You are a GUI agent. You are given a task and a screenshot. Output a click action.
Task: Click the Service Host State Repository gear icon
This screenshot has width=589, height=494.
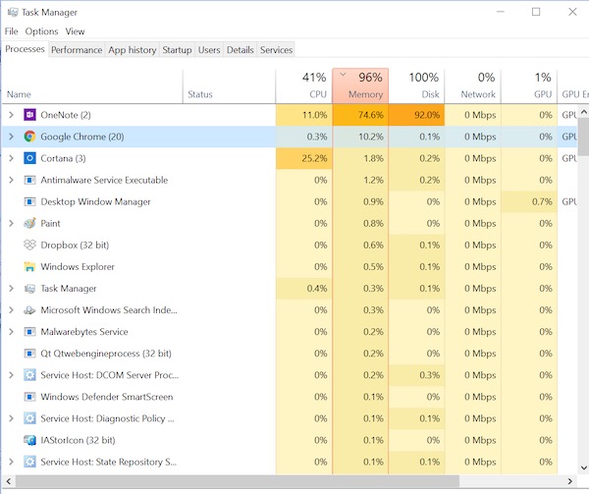pyautogui.click(x=29, y=462)
